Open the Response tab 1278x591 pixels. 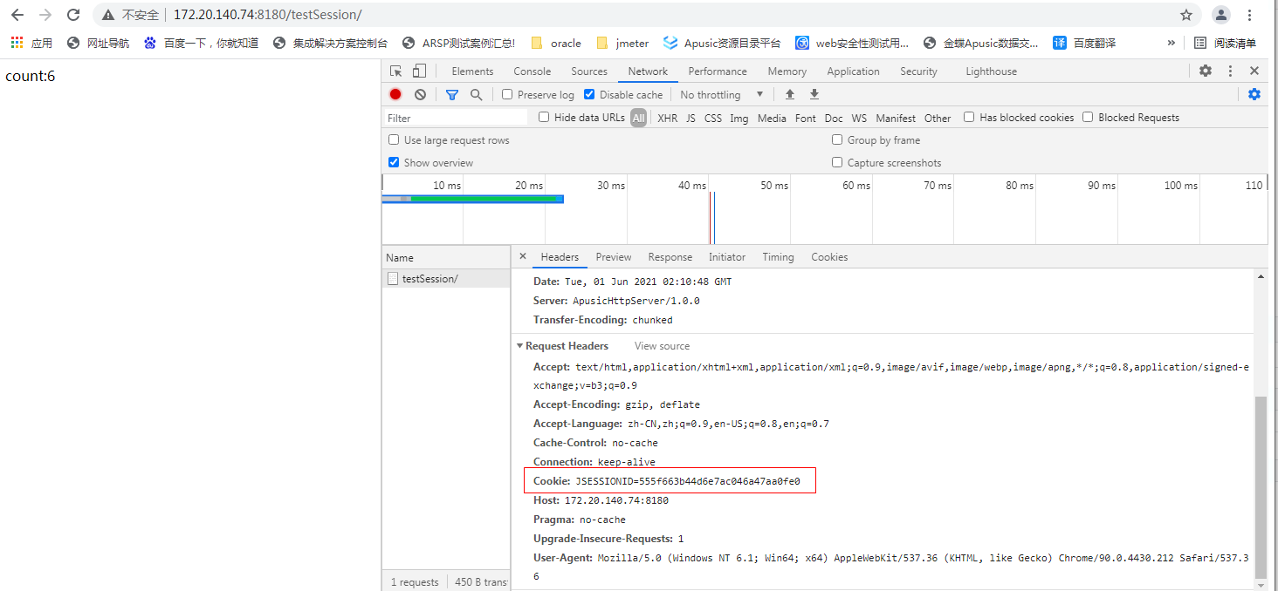tap(670, 257)
